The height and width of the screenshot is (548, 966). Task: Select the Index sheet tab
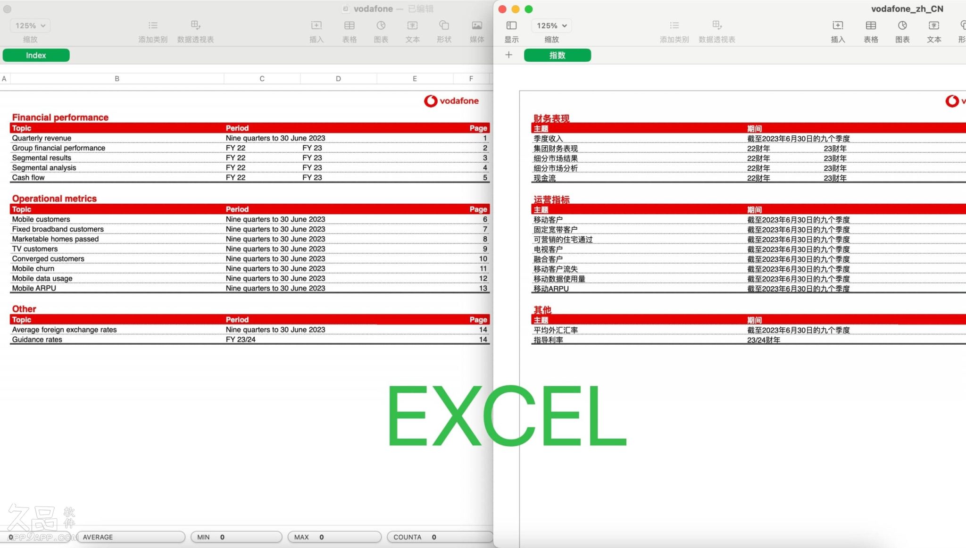coord(36,55)
